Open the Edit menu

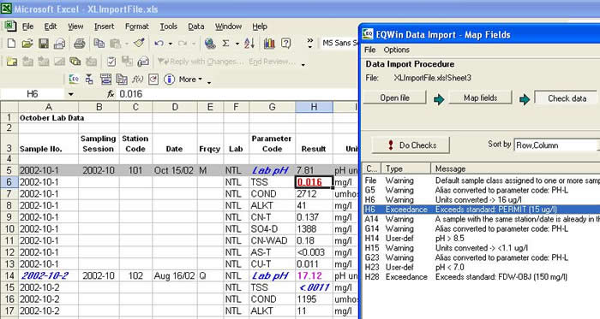coord(50,27)
